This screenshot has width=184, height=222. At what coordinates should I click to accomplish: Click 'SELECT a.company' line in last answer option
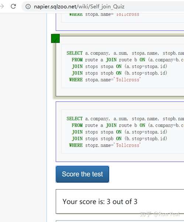point(125,119)
